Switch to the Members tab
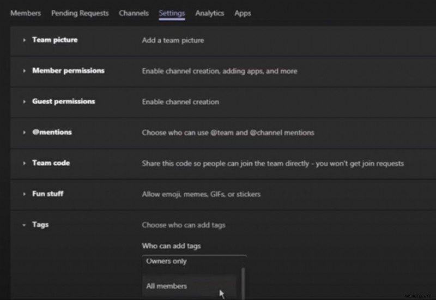The width and height of the screenshot is (436, 300). click(x=26, y=13)
